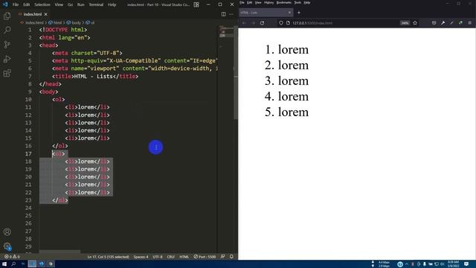This screenshot has height=268, width=476.
Task: Go forward in Firefox
Action: (253, 23)
